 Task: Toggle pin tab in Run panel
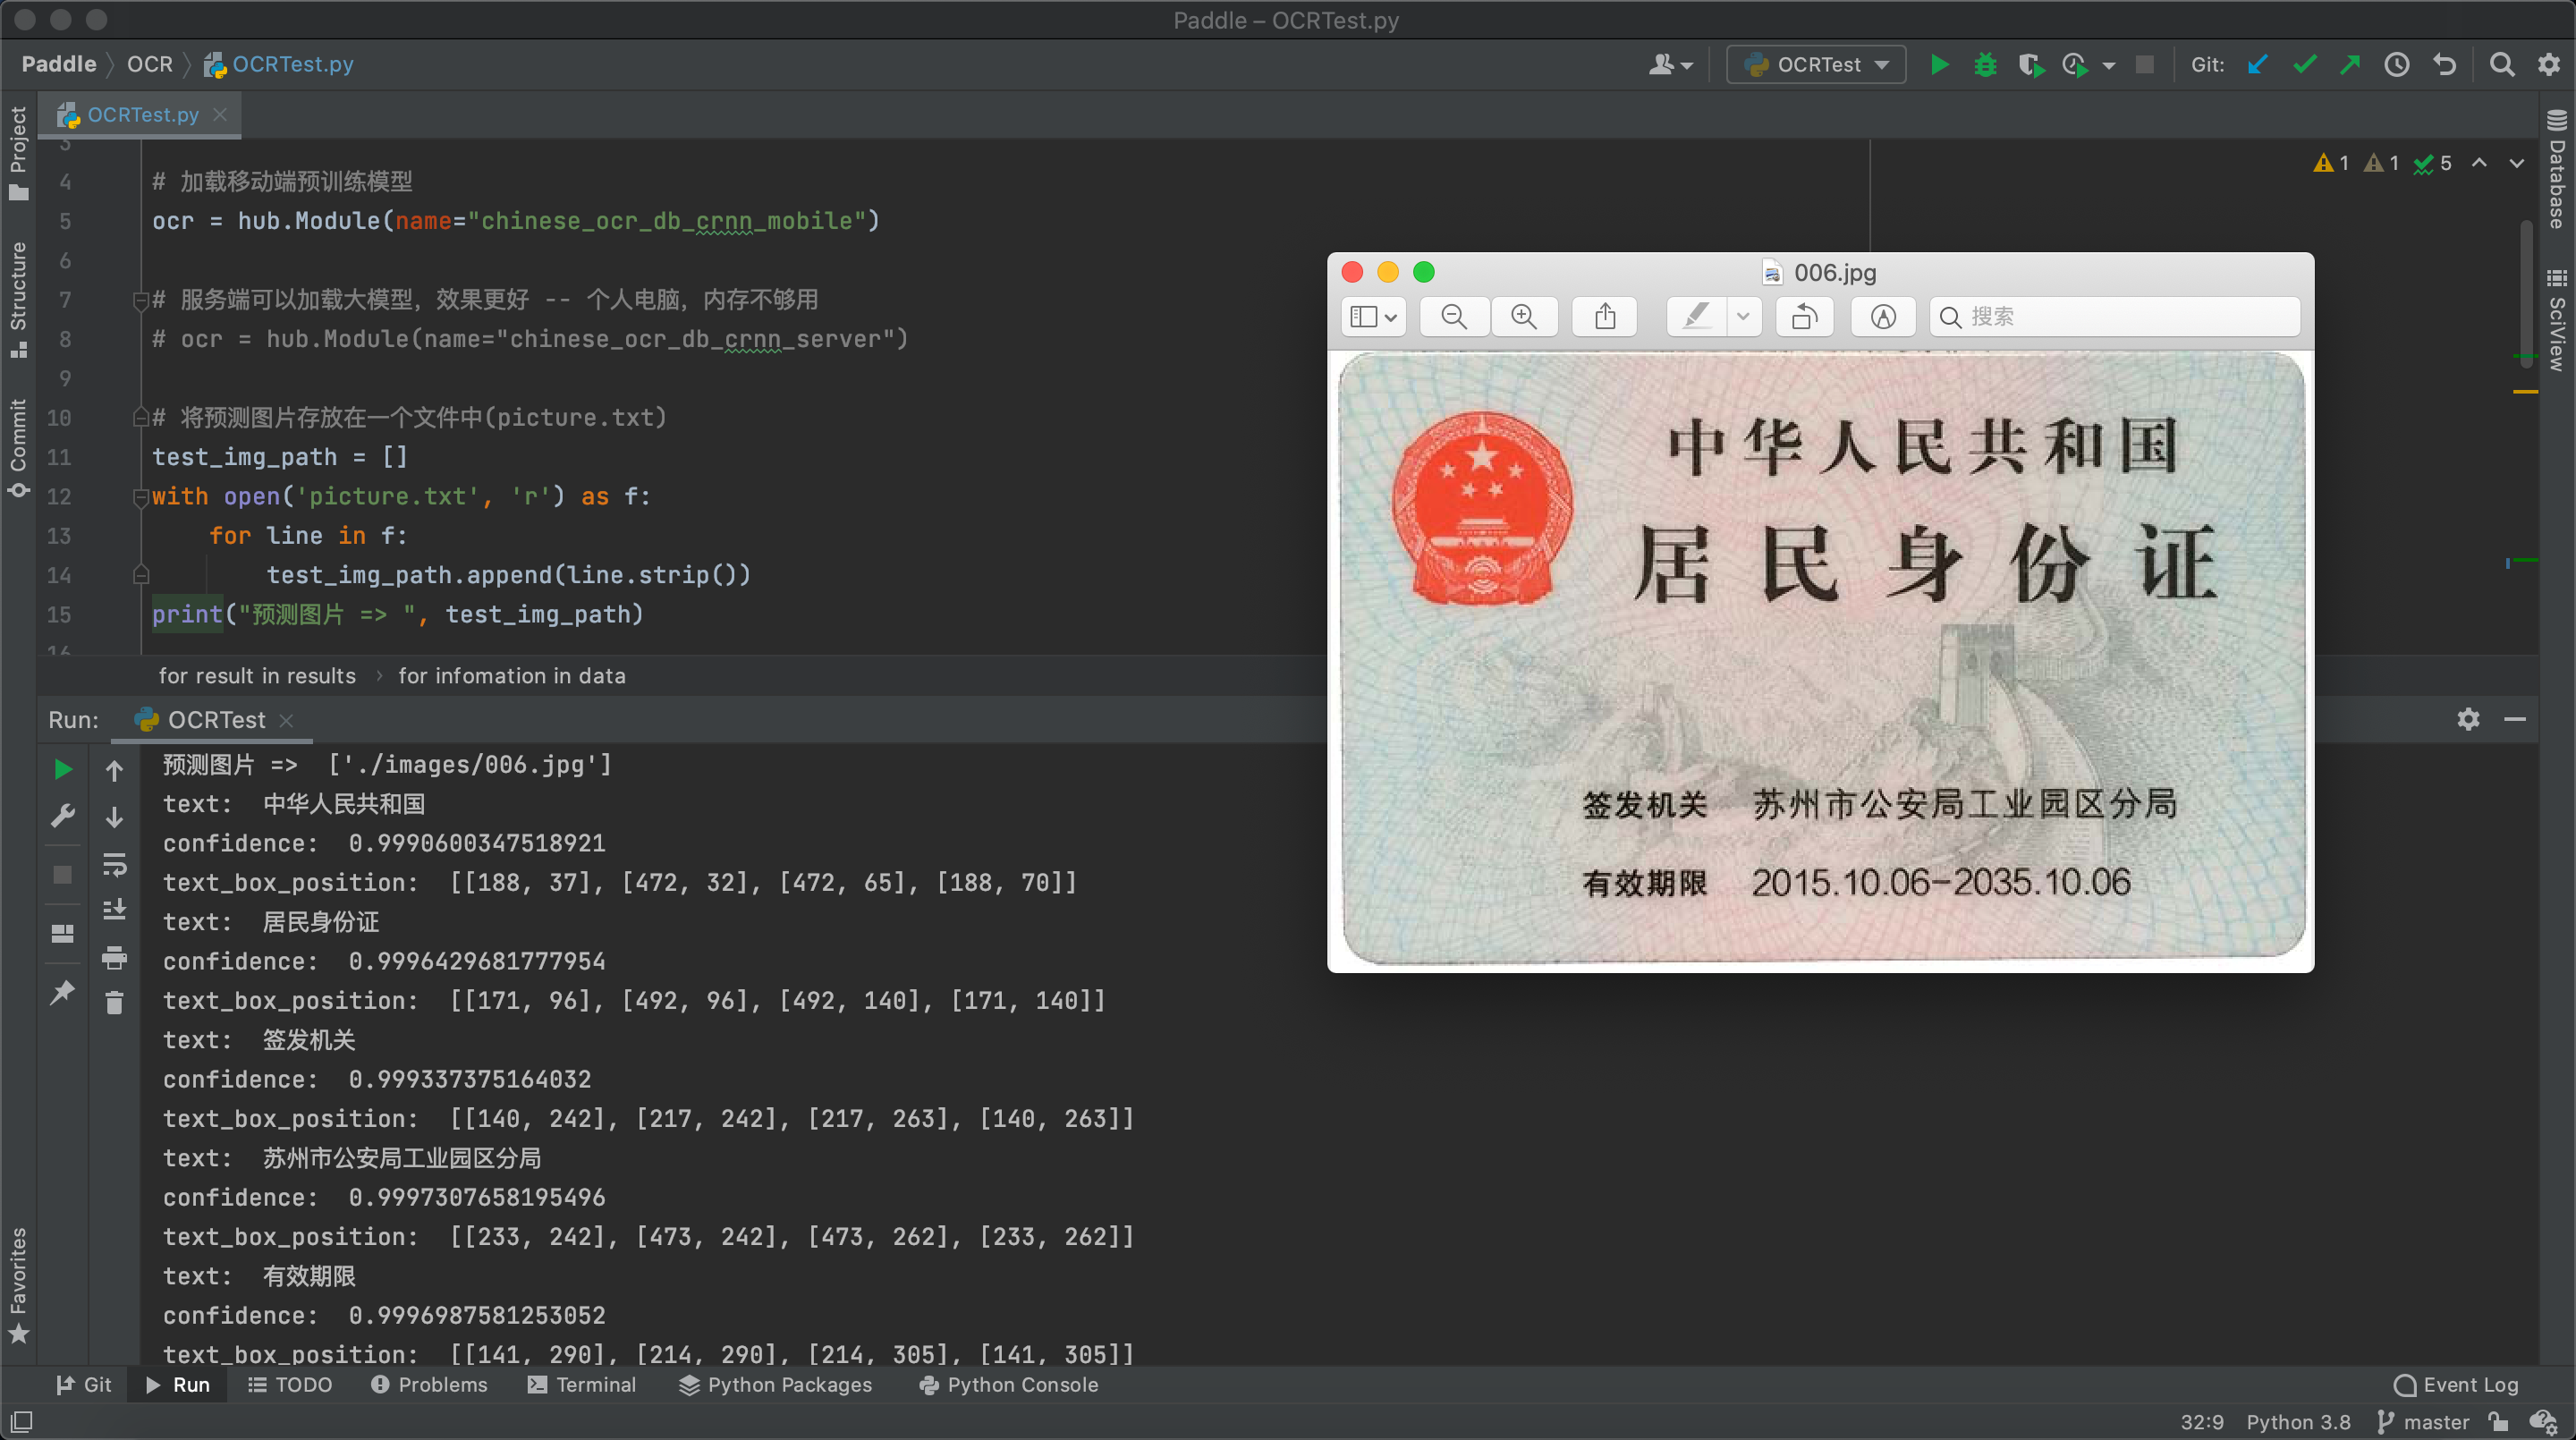[62, 992]
